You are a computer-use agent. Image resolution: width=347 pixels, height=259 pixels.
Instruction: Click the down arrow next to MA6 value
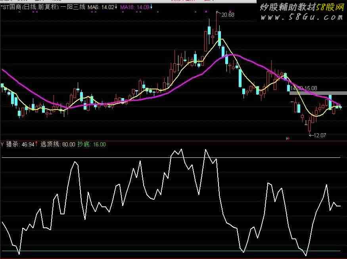tap(116, 7)
